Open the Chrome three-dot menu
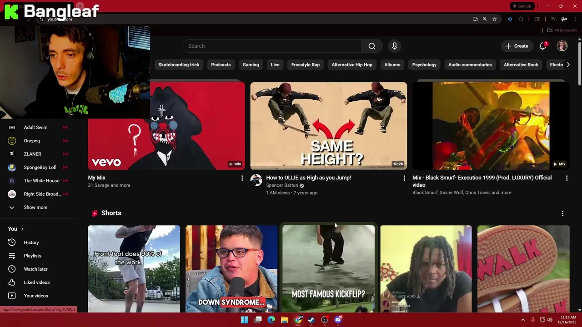This screenshot has height=327, width=582. 576,19
